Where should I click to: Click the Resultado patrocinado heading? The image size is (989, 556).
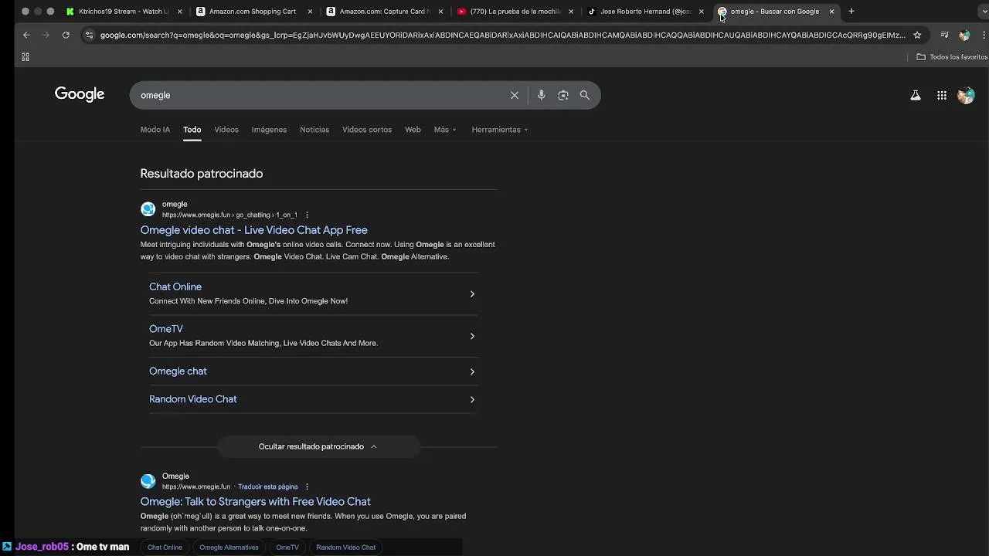pyautogui.click(x=202, y=174)
